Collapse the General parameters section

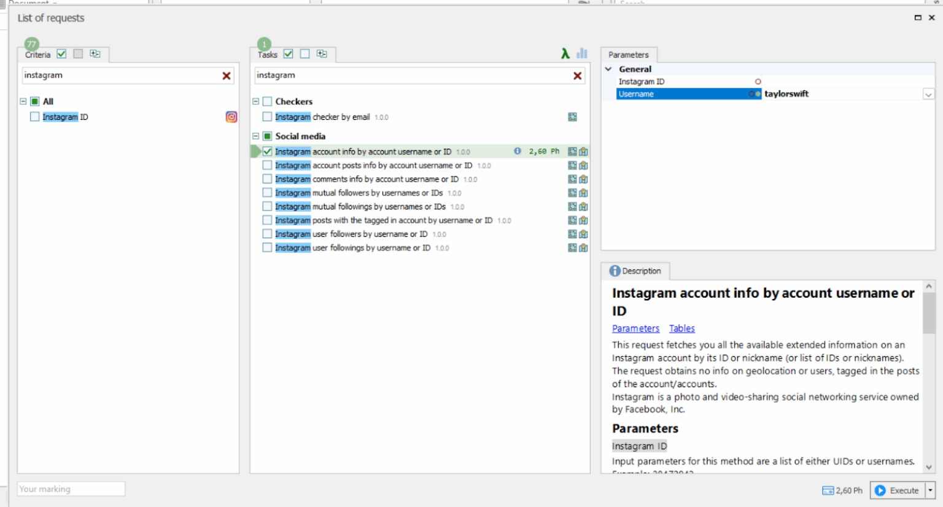click(x=608, y=69)
